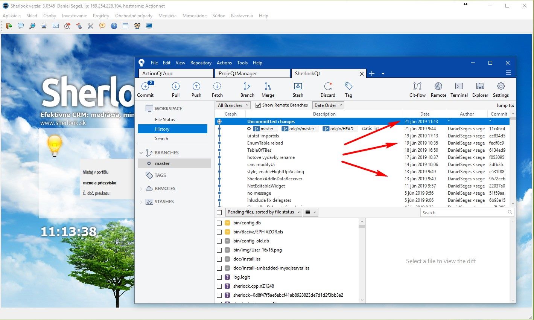Viewport: 534px width, 320px height.
Task: Open the All Branches dropdown
Action: click(x=233, y=105)
